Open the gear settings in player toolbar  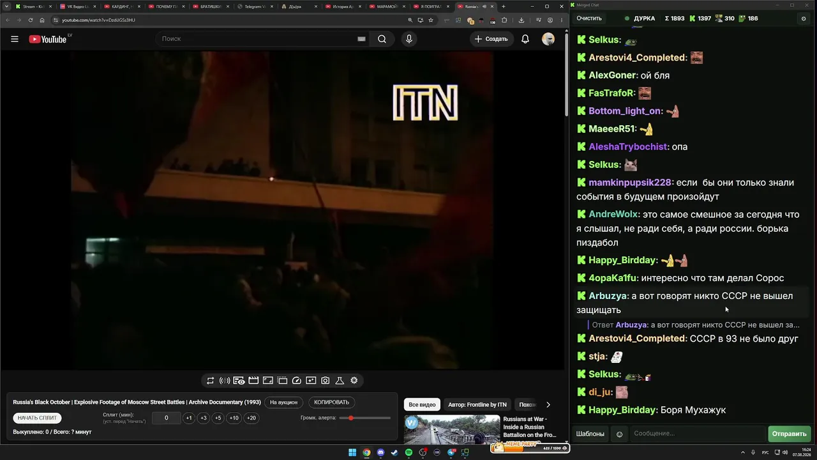[354, 381]
